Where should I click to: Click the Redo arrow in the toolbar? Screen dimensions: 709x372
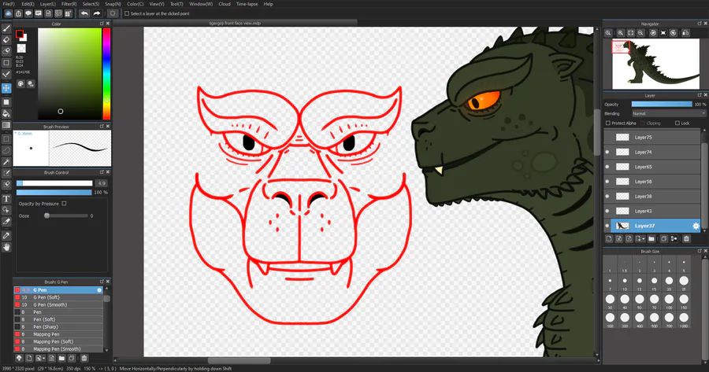[96, 13]
